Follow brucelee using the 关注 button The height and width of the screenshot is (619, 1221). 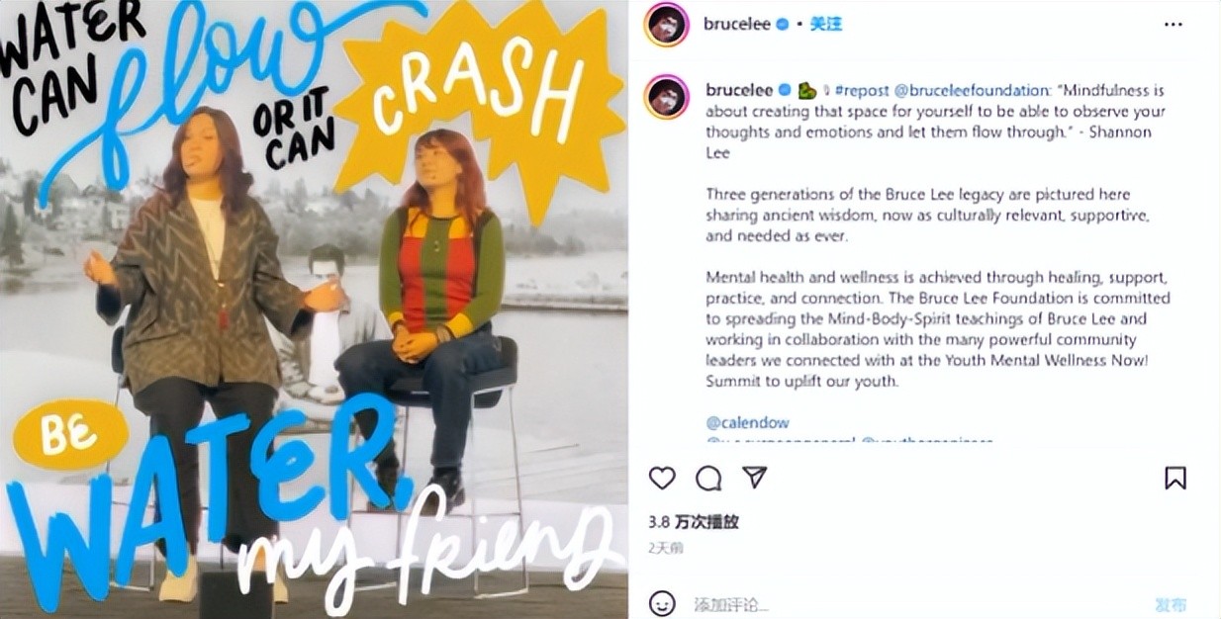(825, 24)
